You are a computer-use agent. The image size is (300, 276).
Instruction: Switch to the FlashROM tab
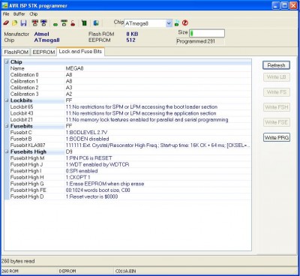tap(16, 52)
